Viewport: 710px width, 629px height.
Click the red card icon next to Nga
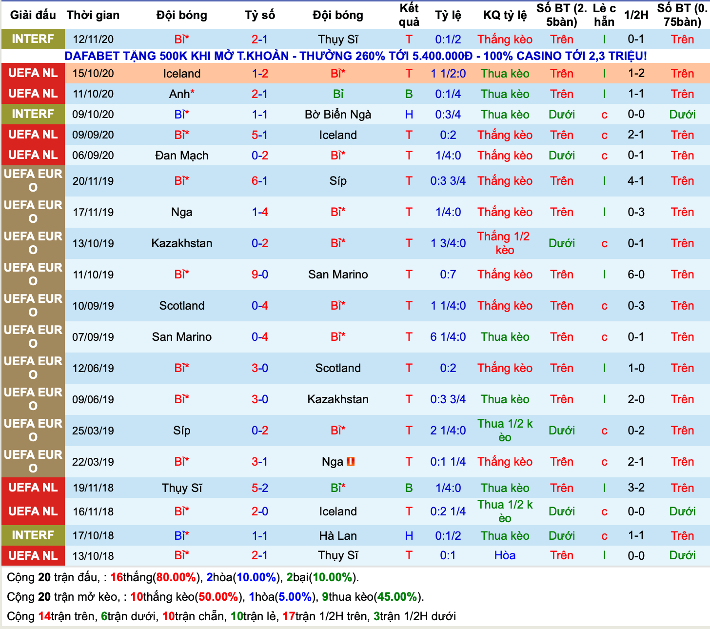(351, 461)
